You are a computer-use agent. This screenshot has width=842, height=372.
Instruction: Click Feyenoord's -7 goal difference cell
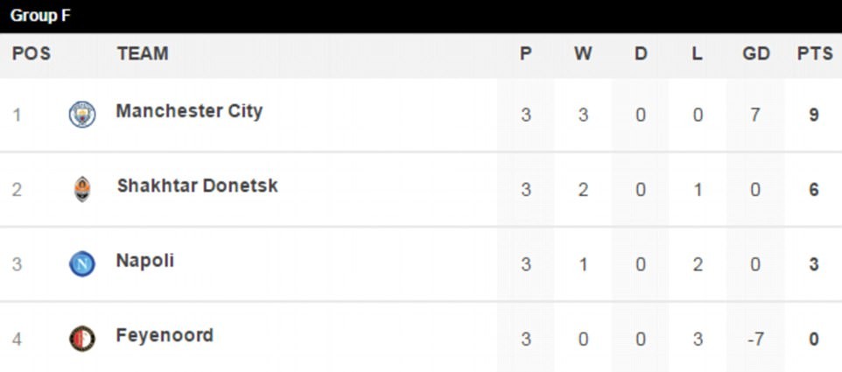coord(755,339)
